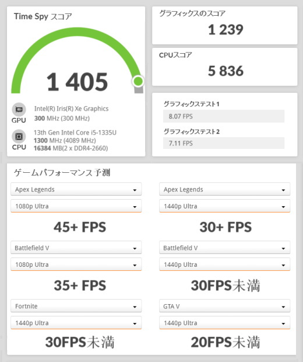Click the GPU chip icon
The image size is (303, 362).
pyautogui.click(x=19, y=109)
